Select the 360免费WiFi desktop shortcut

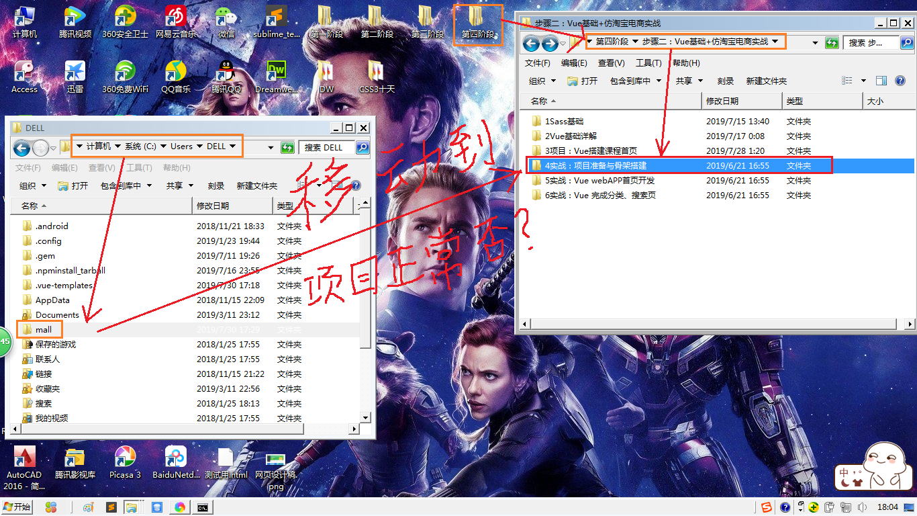click(x=125, y=77)
